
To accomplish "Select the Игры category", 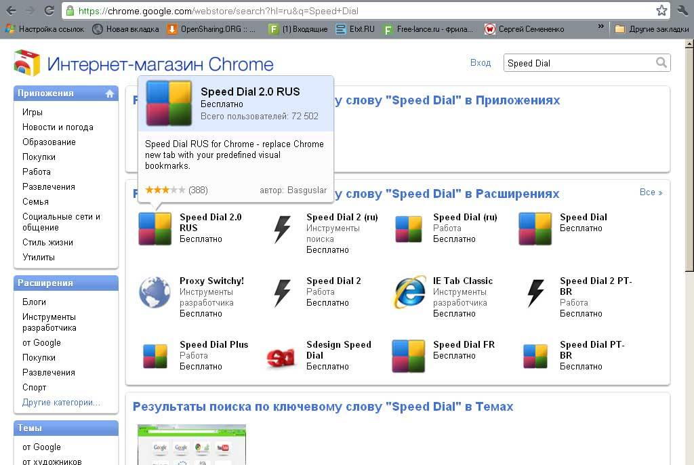I will click(x=33, y=113).
